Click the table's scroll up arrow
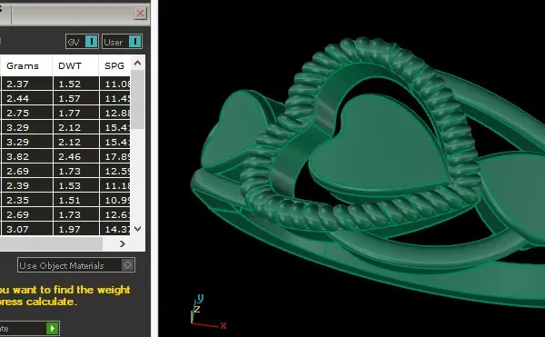This screenshot has width=545, height=337. [138, 63]
